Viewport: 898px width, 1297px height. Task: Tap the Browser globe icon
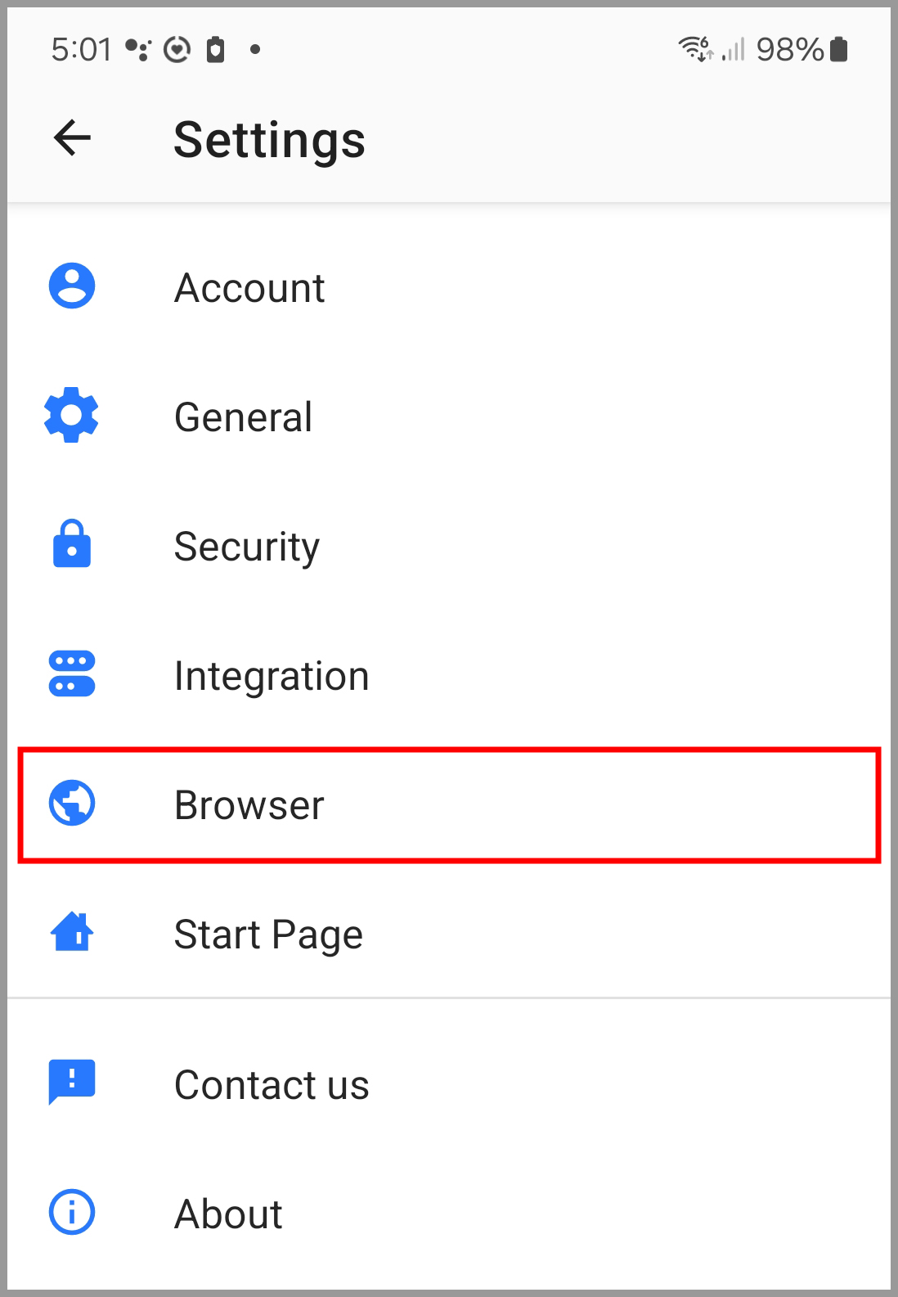tap(72, 803)
